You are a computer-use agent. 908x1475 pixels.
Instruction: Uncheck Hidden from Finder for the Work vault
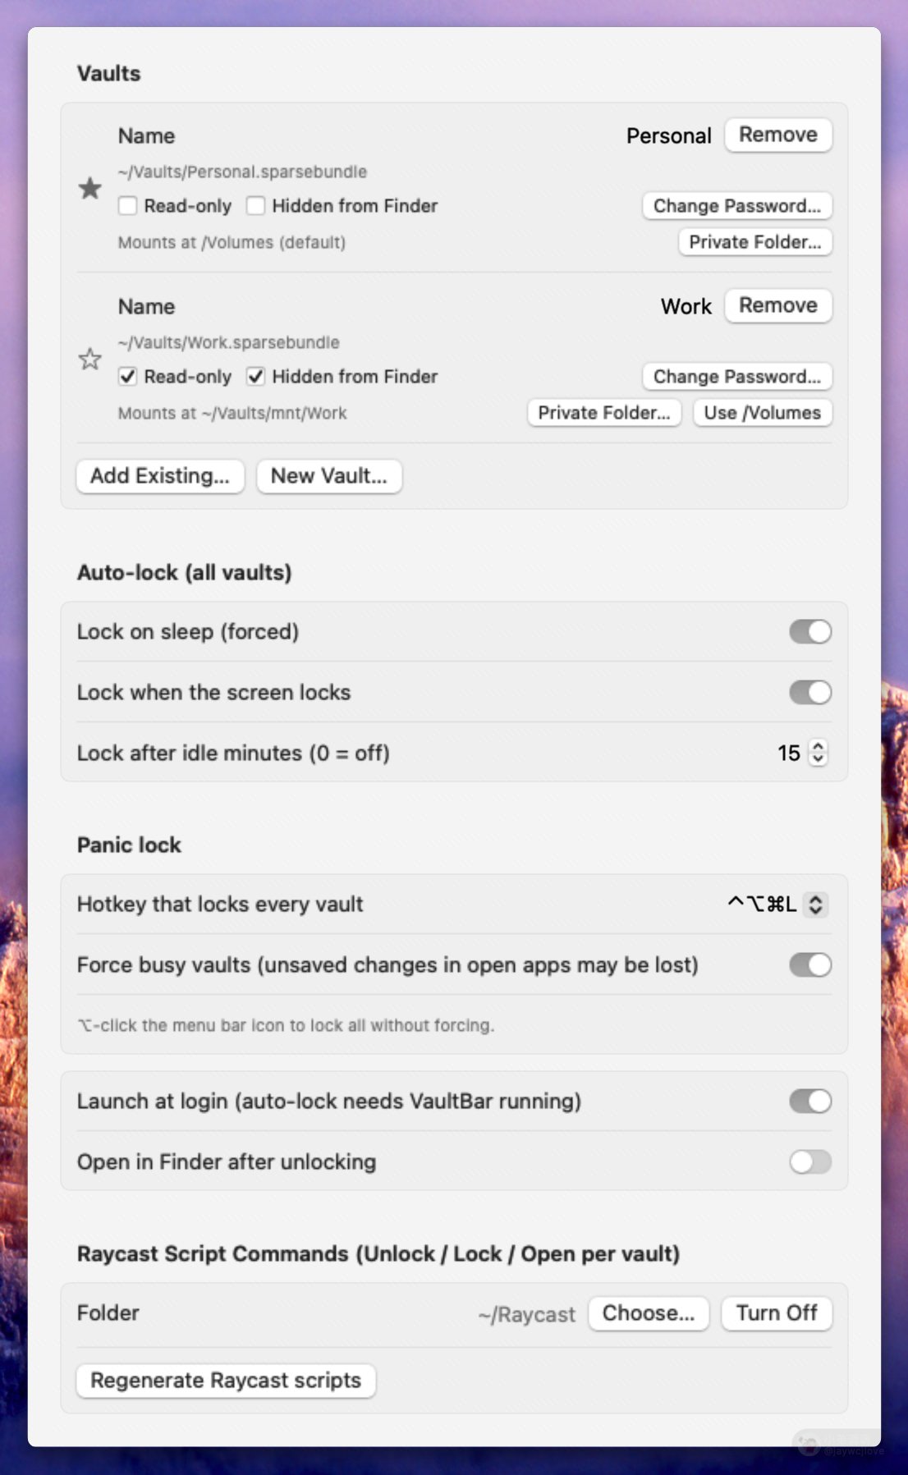255,377
